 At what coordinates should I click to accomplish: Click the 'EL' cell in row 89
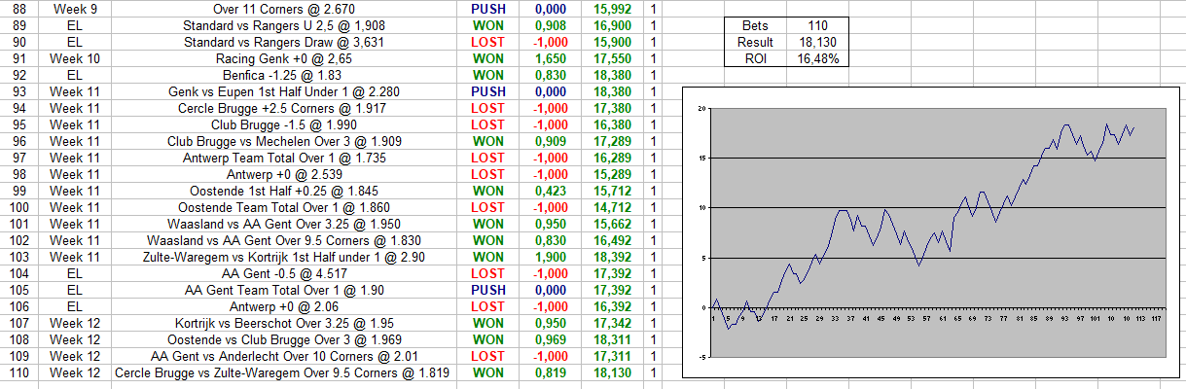point(75,25)
